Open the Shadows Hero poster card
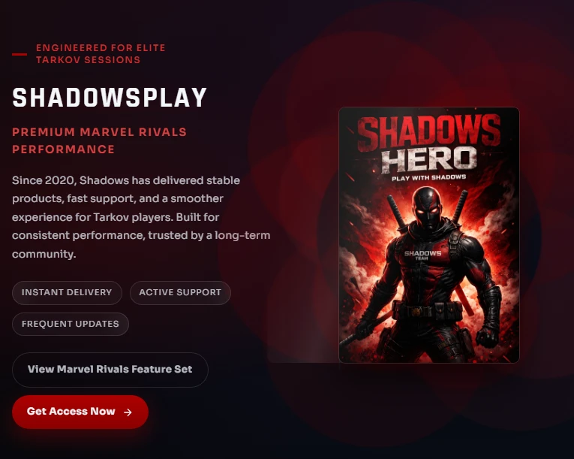This screenshot has height=459, width=574. (x=429, y=235)
